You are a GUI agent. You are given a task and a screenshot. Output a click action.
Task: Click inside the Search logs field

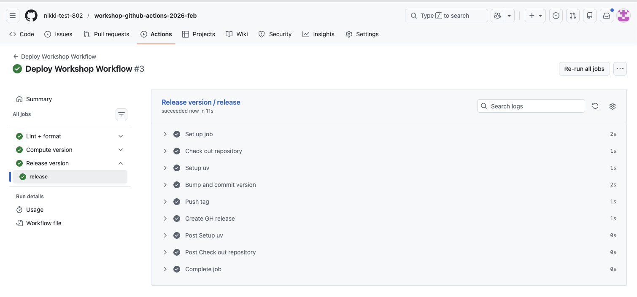pyautogui.click(x=531, y=106)
